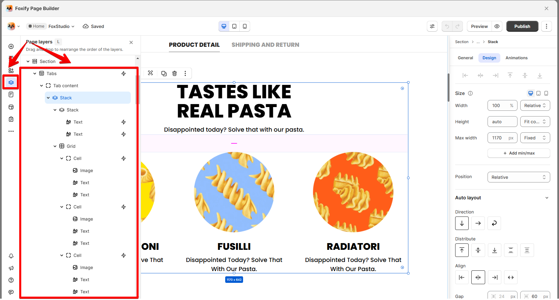Set direction to horizontal right arrow
Image resolution: width=559 pixels, height=300 pixels.
pos(478,223)
